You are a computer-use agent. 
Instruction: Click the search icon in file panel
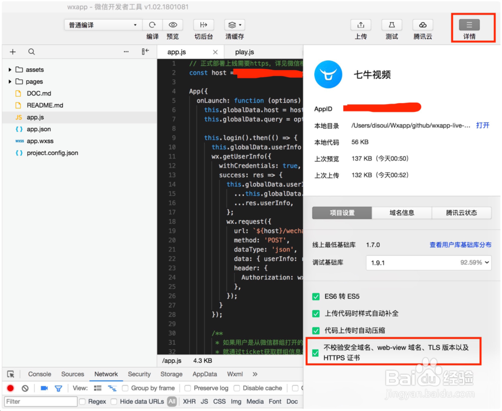[31, 52]
